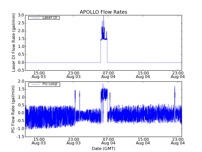Click the Laser DI legend box
Image resolution: width=202 pixels, height=152 pixels.
44,18
